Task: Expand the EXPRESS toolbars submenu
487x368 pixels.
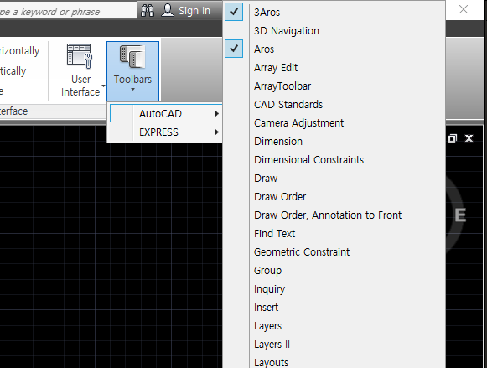Action: tap(165, 132)
